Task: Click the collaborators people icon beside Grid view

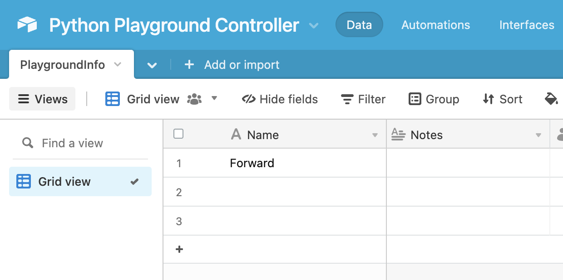Action: coord(194,99)
